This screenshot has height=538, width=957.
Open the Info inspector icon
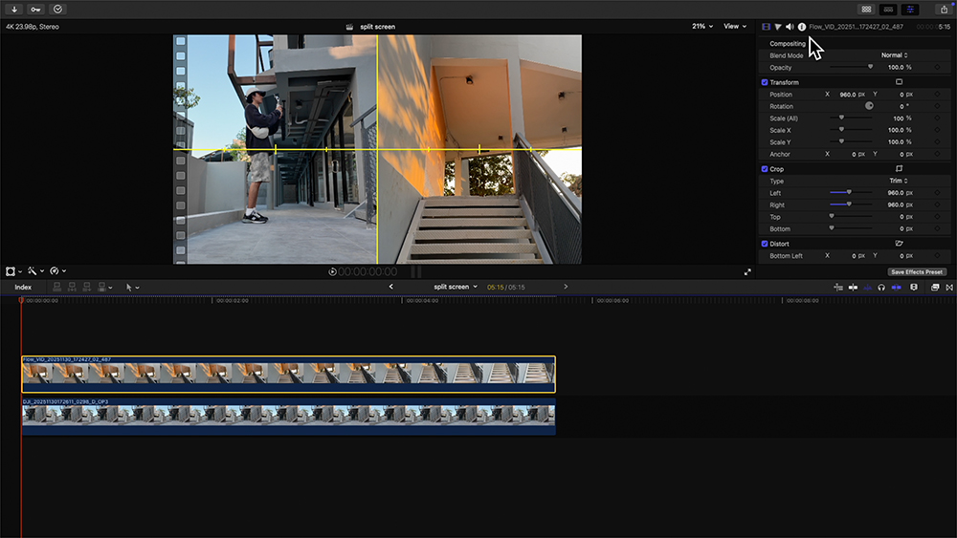802,27
